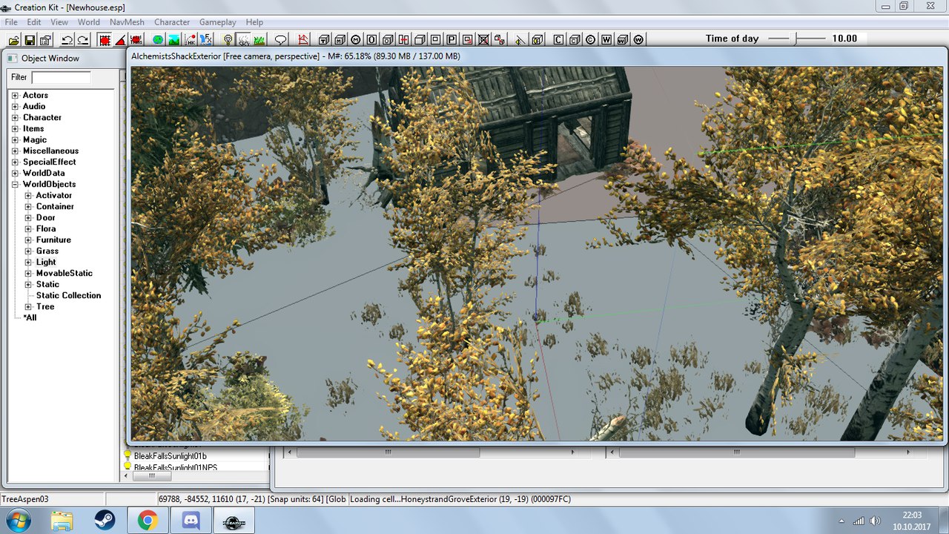Open the File menu
This screenshot has height=534, width=949.
coord(11,22)
